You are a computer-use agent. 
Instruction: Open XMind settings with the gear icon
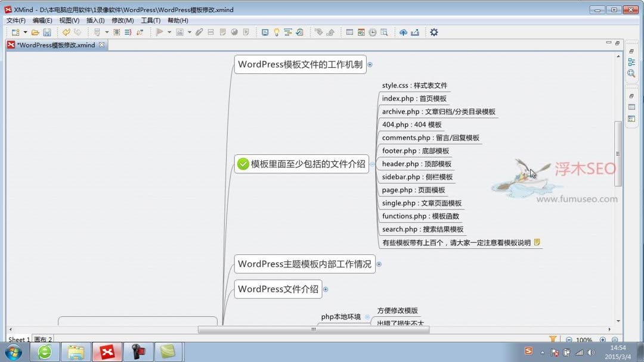[434, 32]
